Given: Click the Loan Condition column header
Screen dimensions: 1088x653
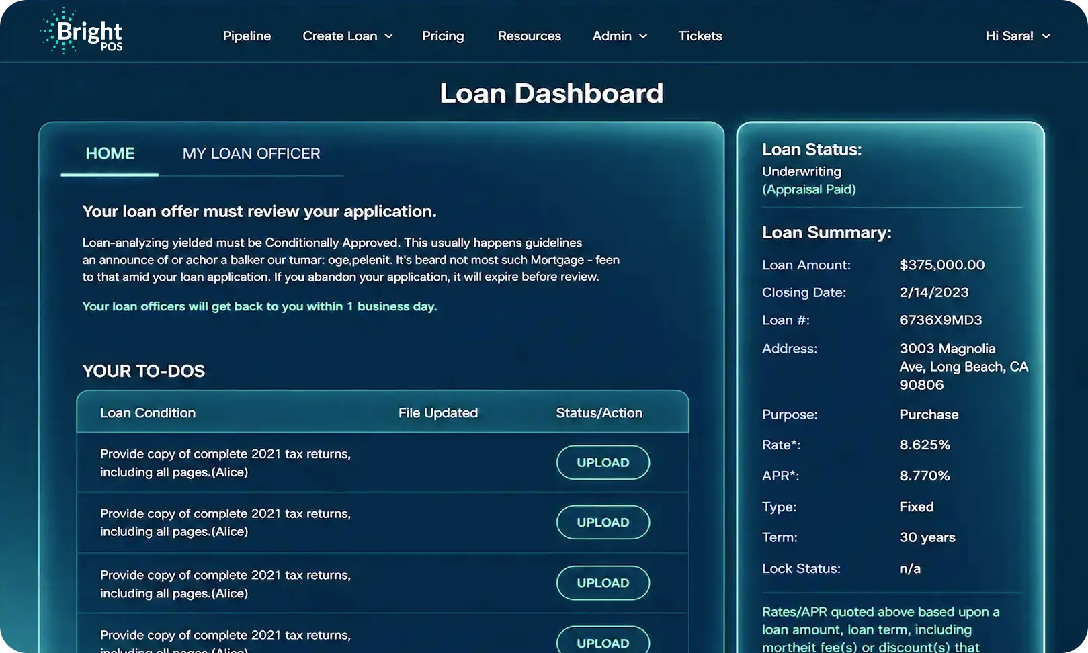Looking at the screenshot, I should [x=148, y=412].
